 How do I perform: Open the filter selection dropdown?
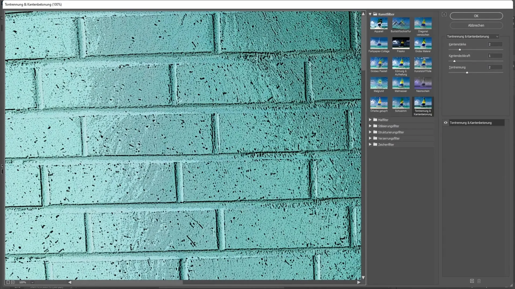click(x=472, y=36)
